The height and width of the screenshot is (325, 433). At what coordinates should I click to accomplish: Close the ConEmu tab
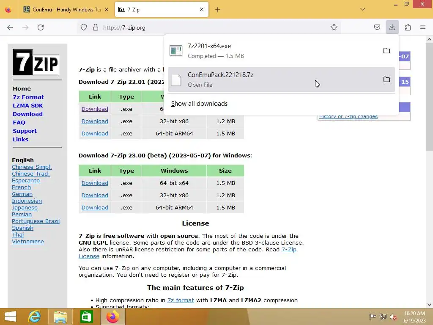(107, 9)
